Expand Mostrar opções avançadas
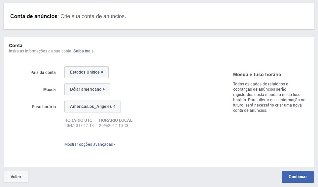This screenshot has height=187, width=318. (x=88, y=144)
